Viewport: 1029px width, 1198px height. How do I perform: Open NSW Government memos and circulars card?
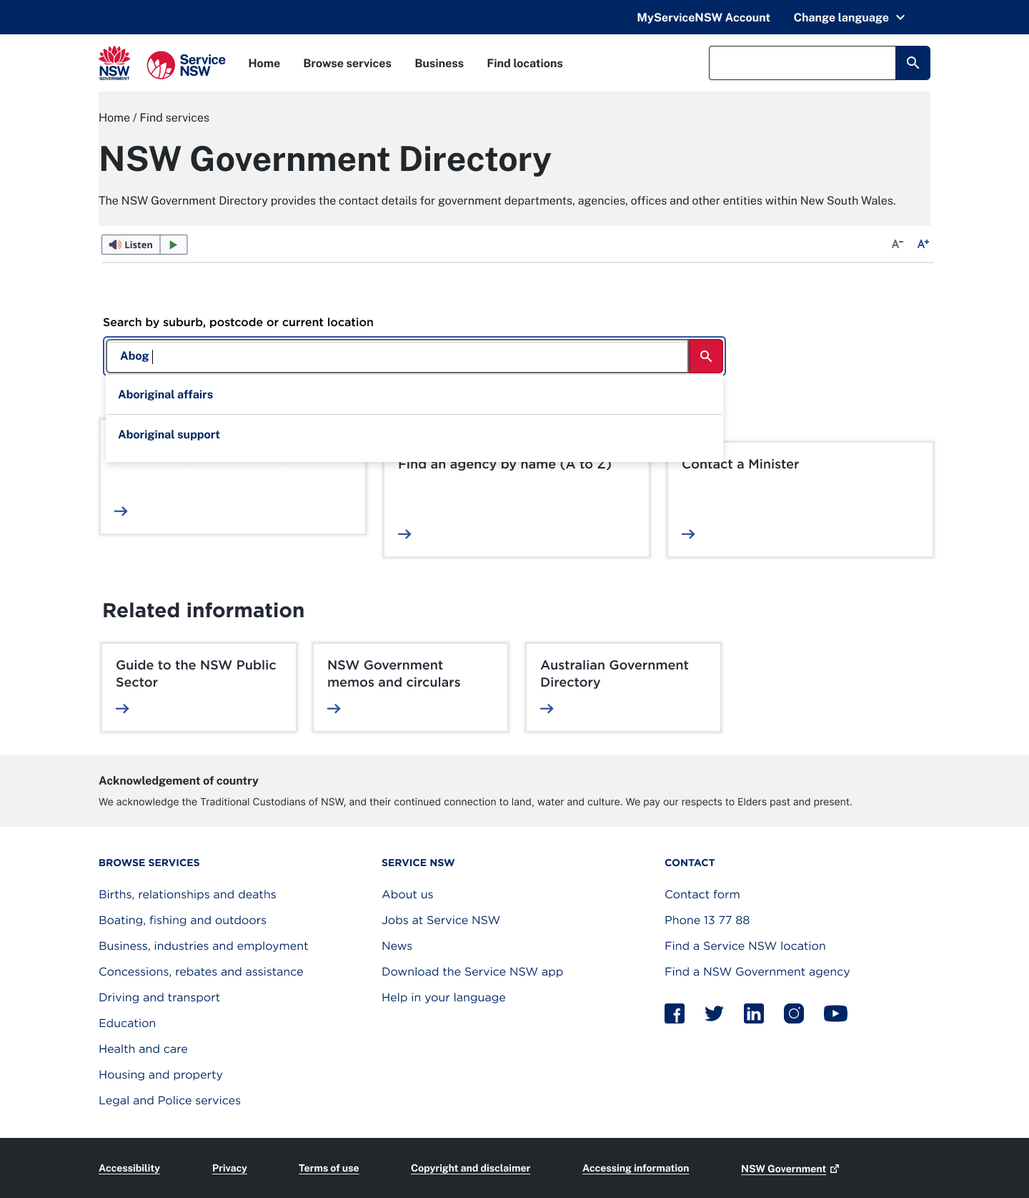pyautogui.click(x=410, y=687)
